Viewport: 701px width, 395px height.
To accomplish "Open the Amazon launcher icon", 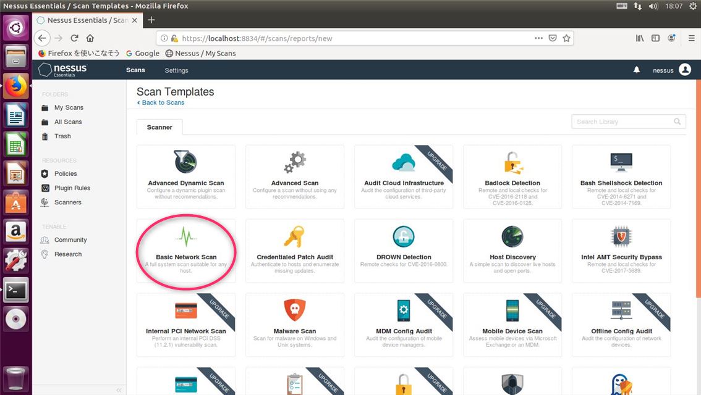I will [x=15, y=231].
